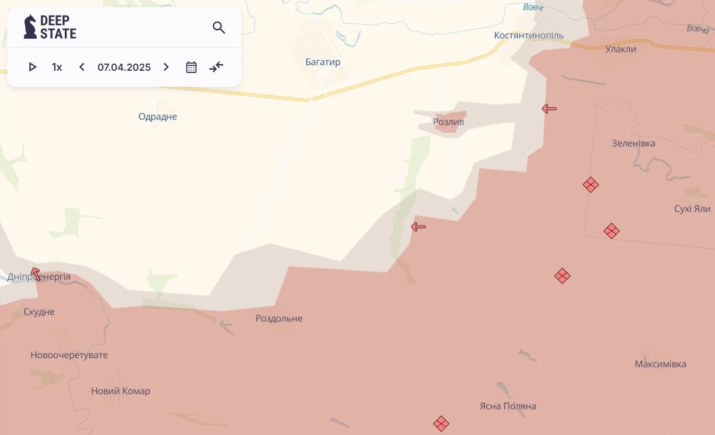
Task: Click unit diamond marker below Зеленівка
Action: point(591,185)
